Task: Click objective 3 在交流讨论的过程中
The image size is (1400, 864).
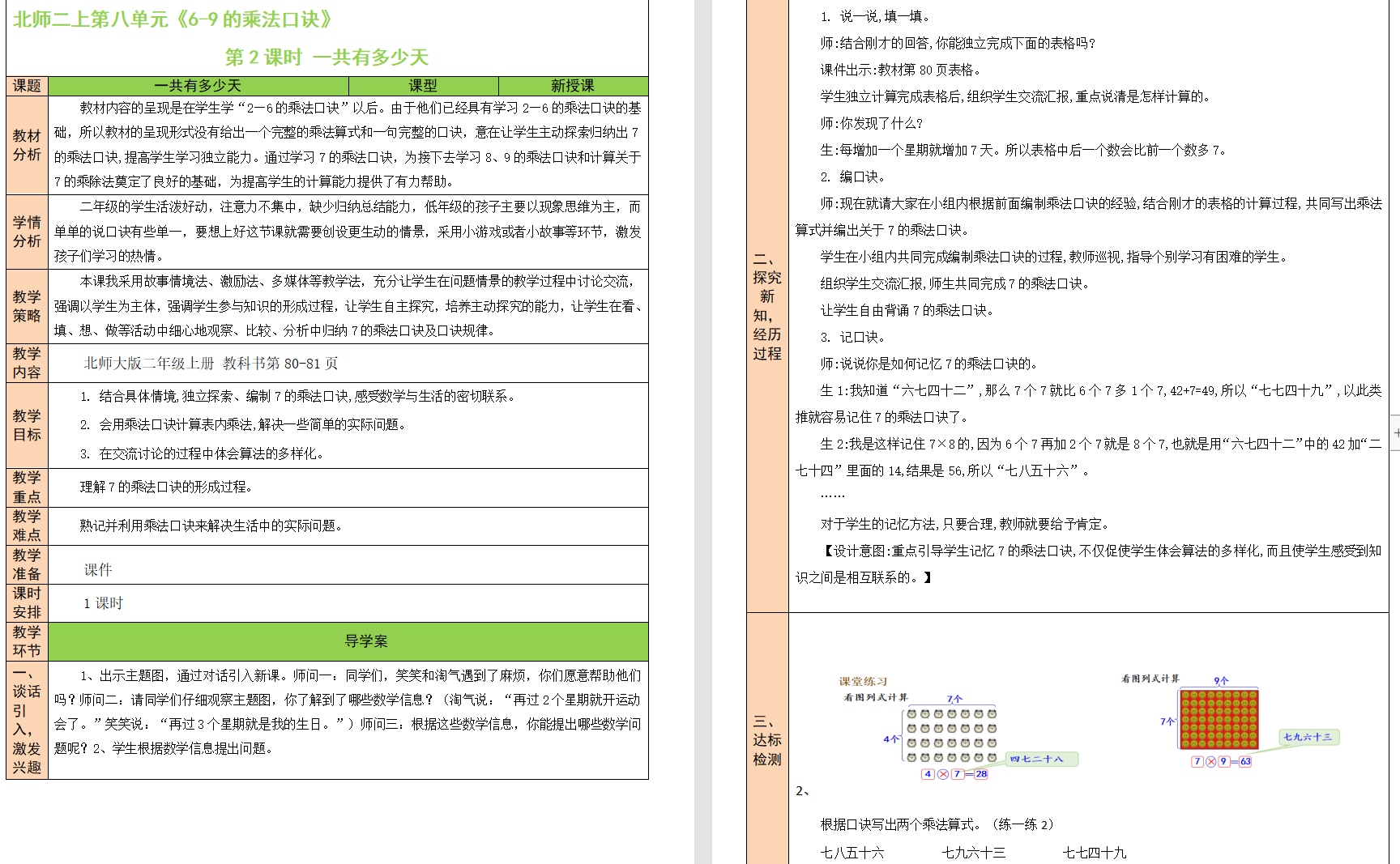Action: (202, 453)
